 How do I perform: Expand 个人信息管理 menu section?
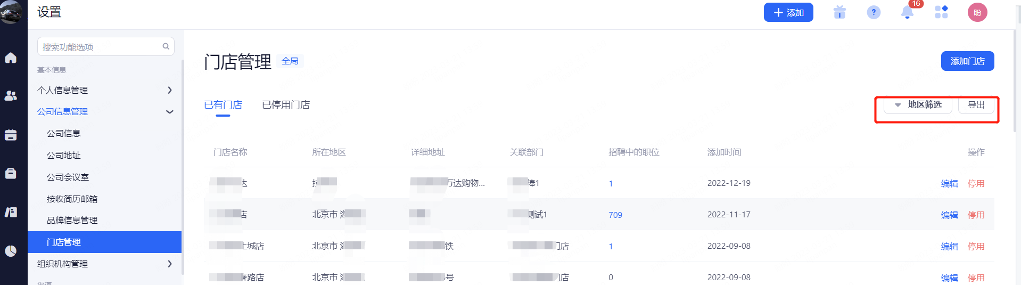(x=169, y=90)
